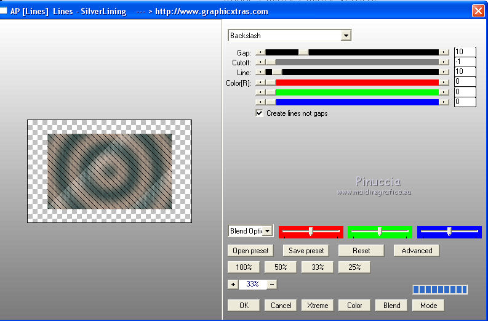Click the red color value field
The width and height of the screenshot is (488, 321).
click(465, 82)
